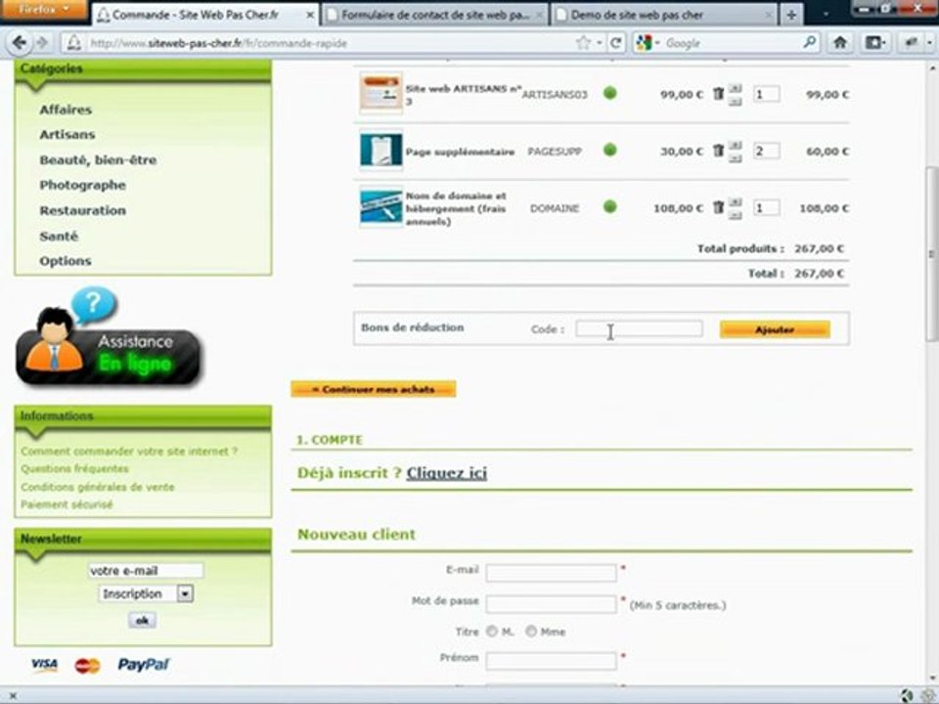The width and height of the screenshot is (939, 704).
Task: Click Continuer mes achats button
Action: (374, 389)
